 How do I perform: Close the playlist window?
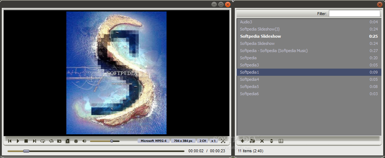click(x=379, y=4)
